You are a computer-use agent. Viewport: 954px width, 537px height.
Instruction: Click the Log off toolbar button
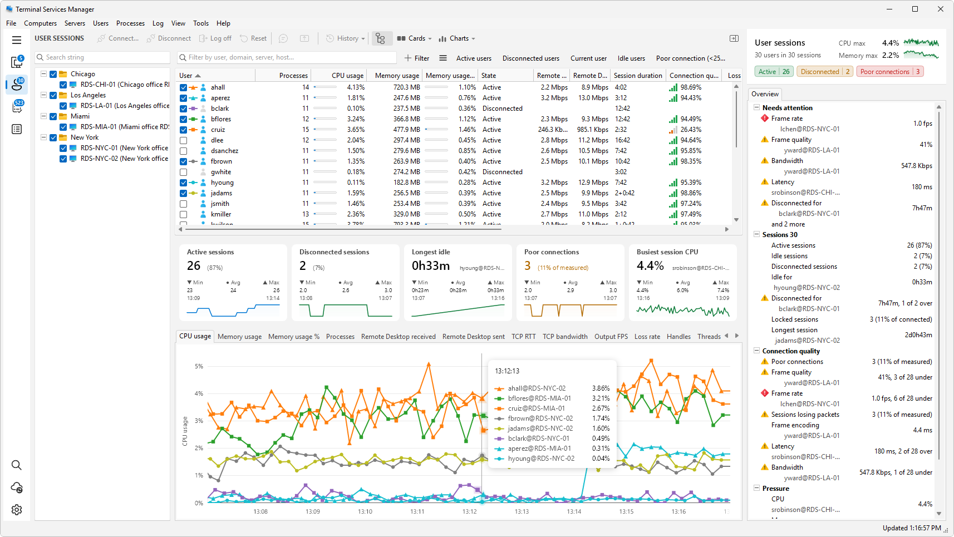(215, 38)
